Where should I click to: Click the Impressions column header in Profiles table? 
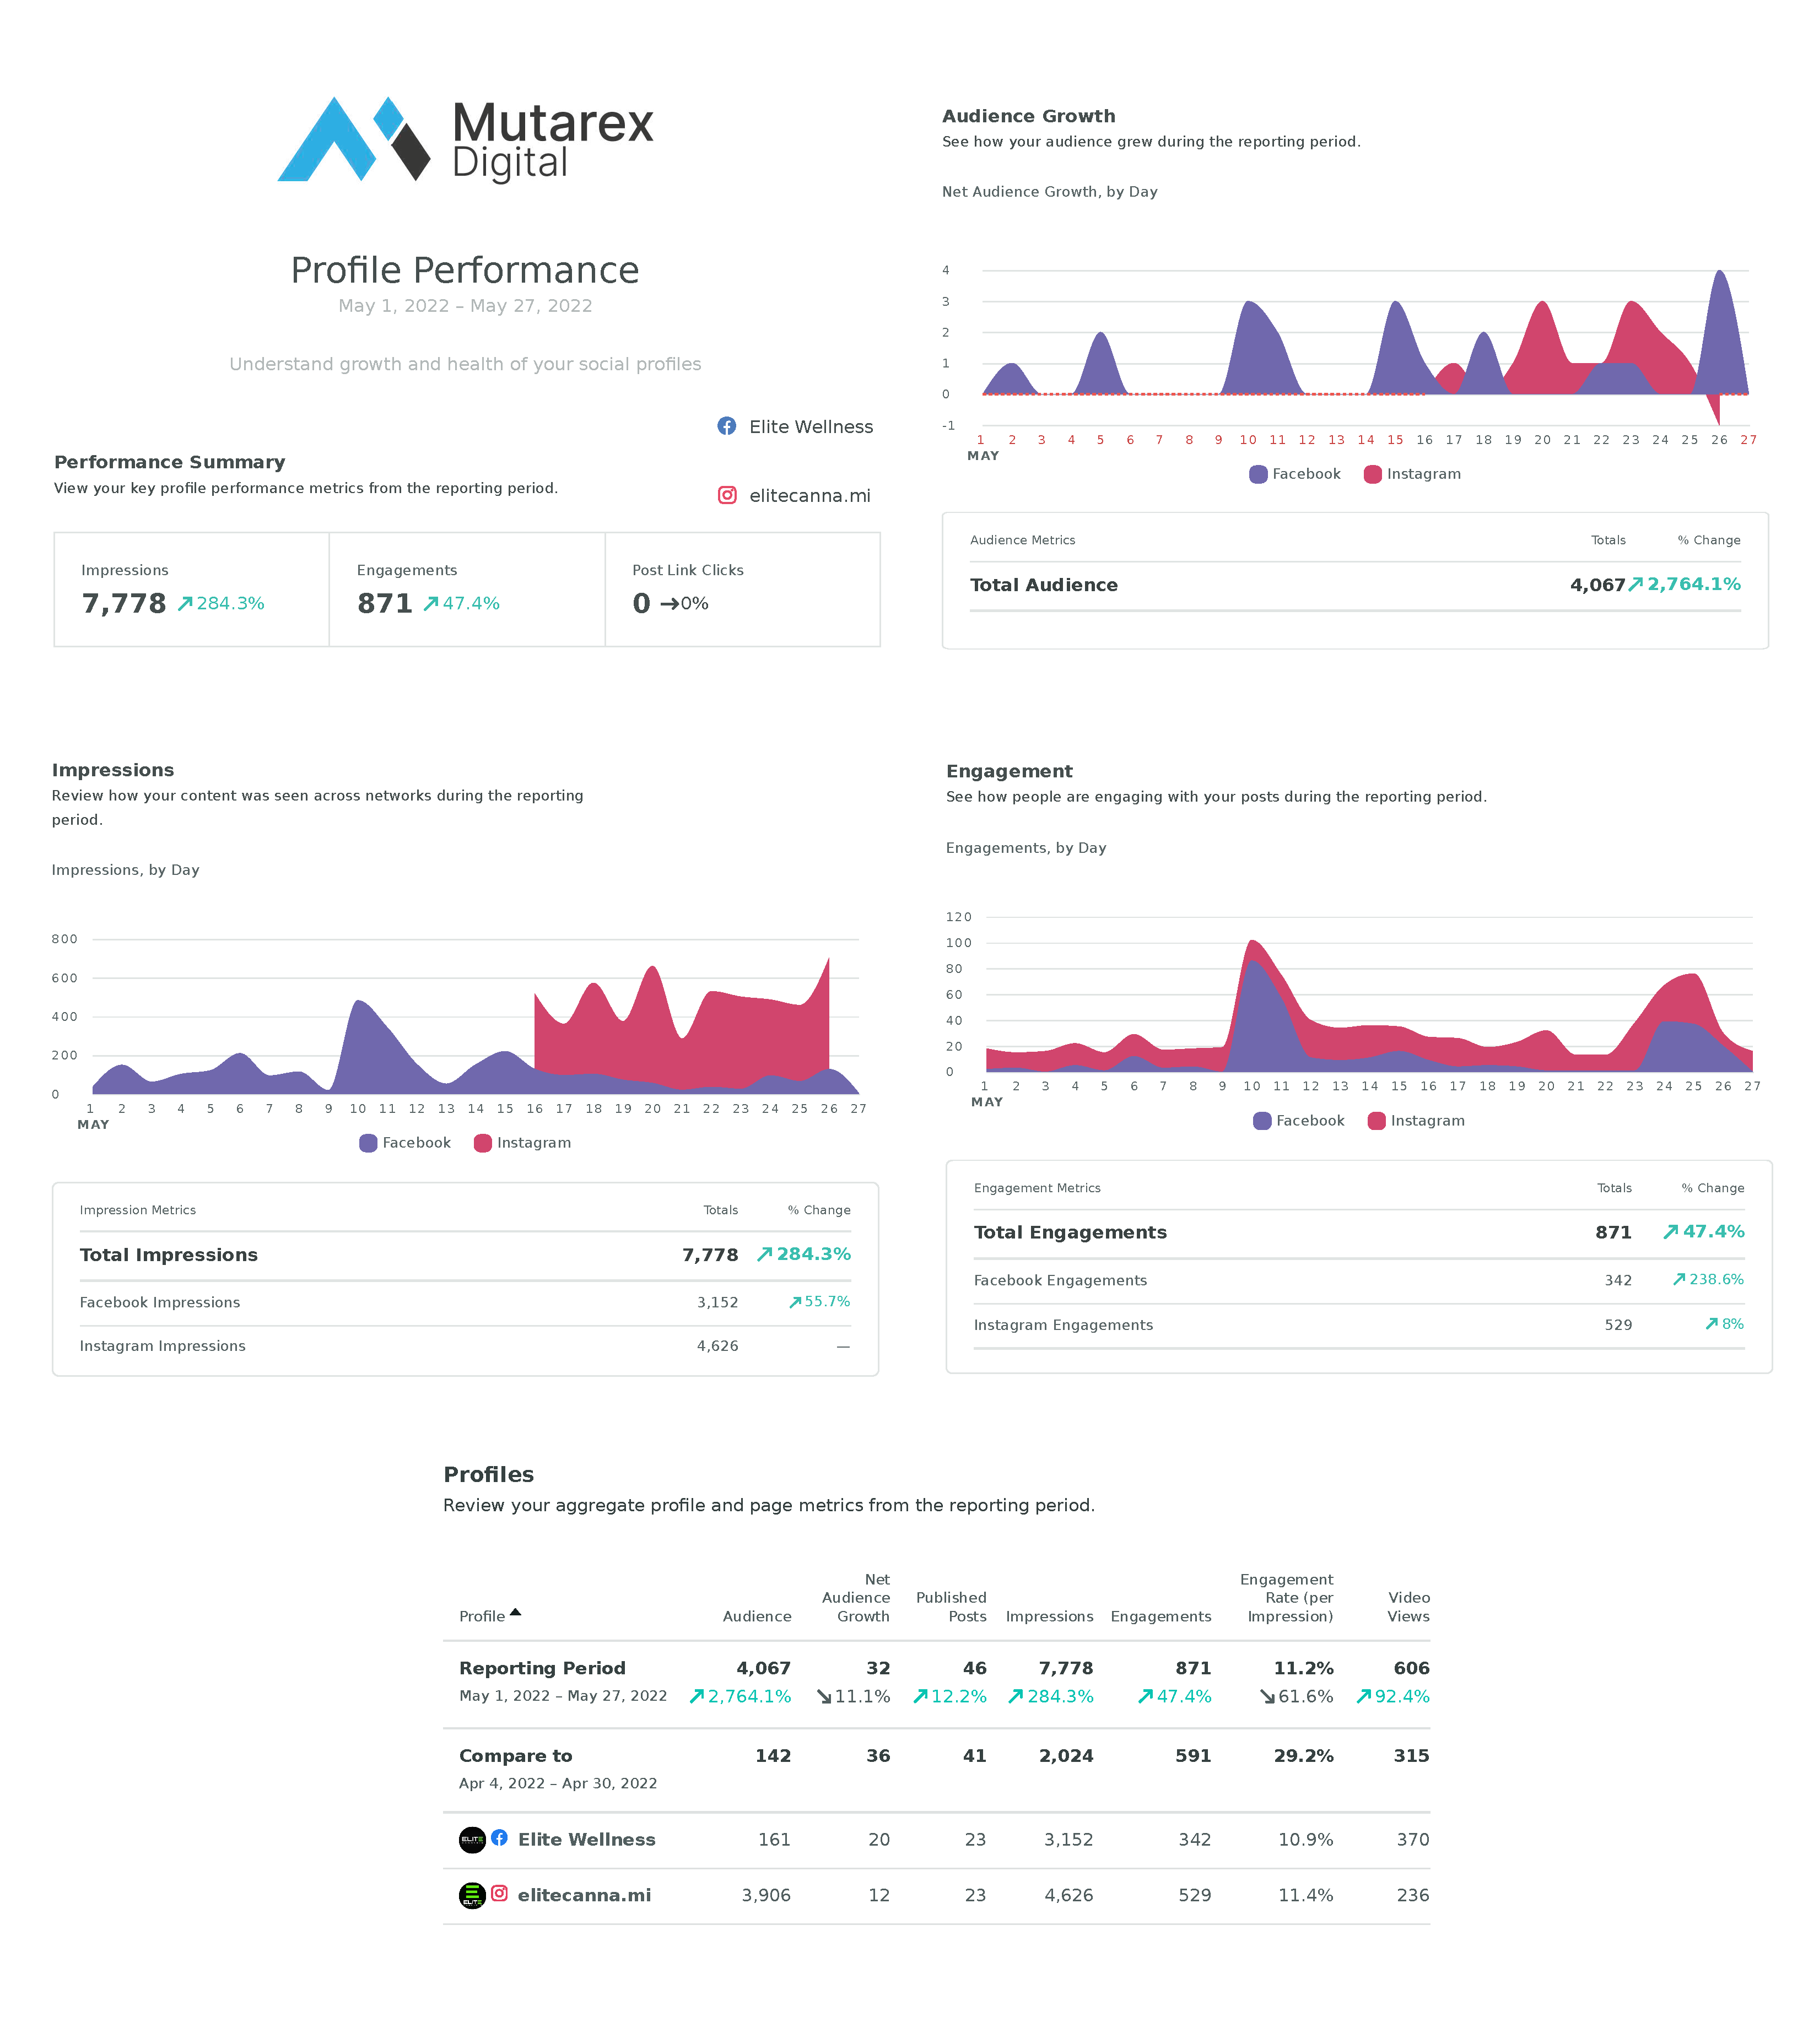[x=1049, y=1616]
